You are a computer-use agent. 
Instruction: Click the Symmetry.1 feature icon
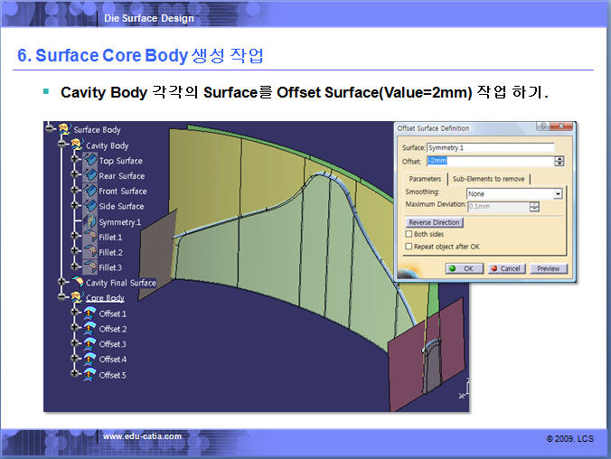tap(89, 221)
